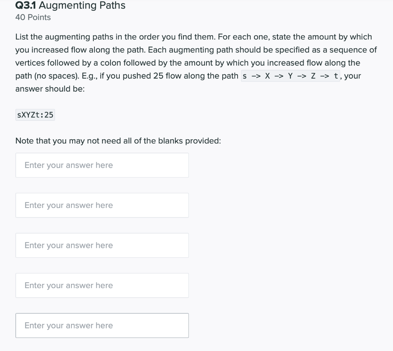Click the Q3.1 question number
The image size is (393, 351).
(x=26, y=5)
